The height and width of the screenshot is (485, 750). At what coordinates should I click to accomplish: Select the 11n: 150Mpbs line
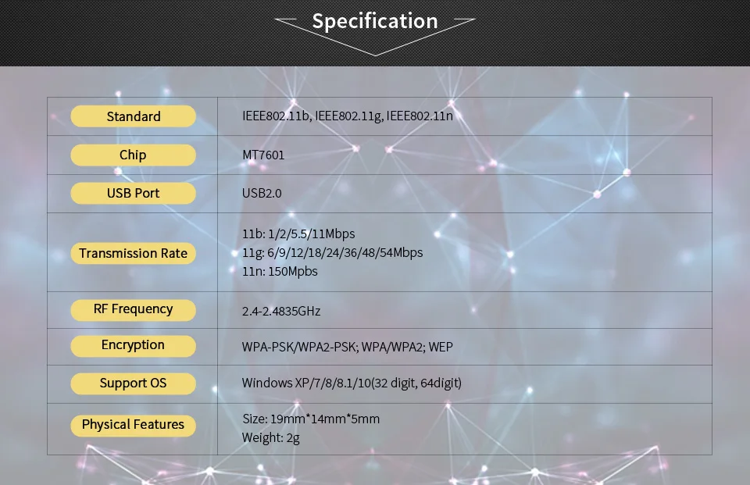(x=280, y=271)
